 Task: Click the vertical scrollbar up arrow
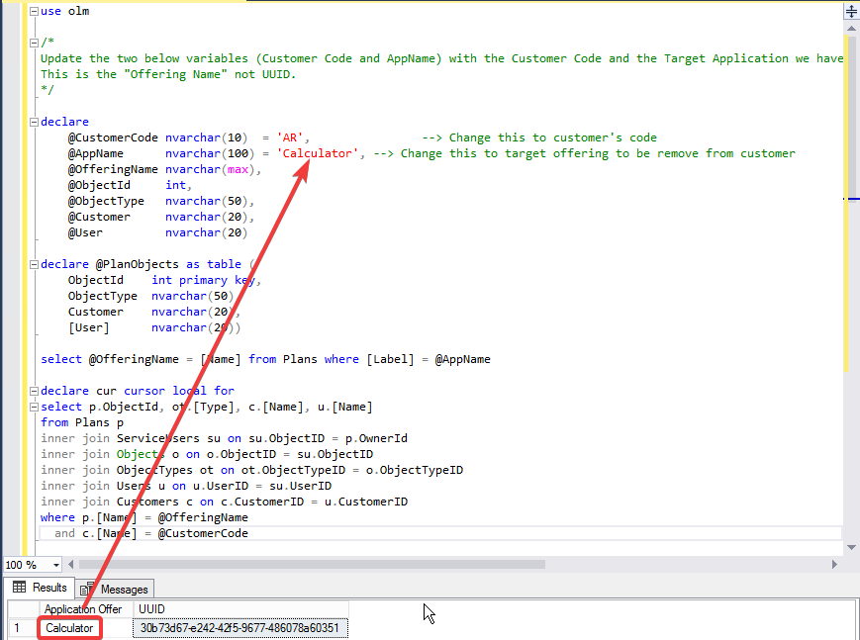tap(850, 30)
